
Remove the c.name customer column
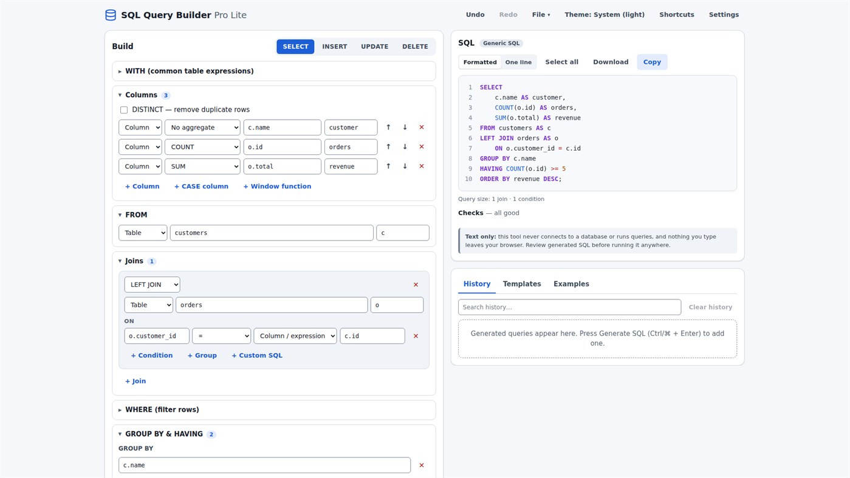(x=422, y=128)
